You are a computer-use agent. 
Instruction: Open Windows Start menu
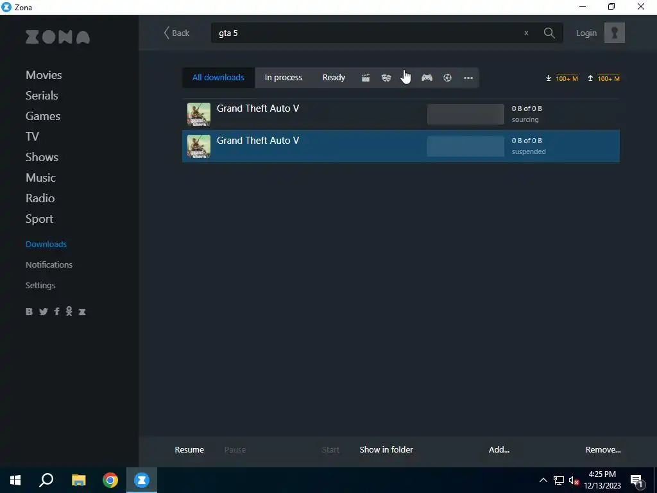pyautogui.click(x=15, y=480)
